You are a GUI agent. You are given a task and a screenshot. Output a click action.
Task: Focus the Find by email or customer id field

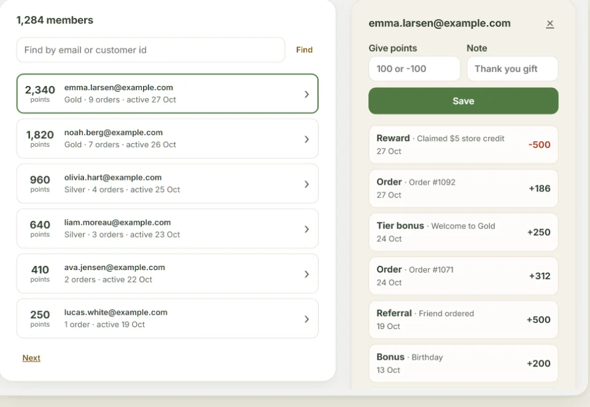pos(150,50)
